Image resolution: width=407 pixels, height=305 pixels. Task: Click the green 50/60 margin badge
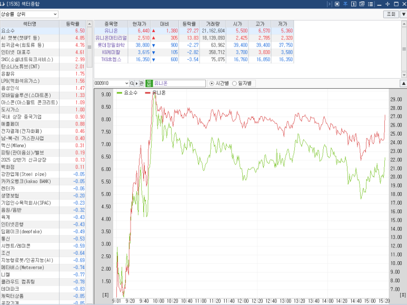coord(149,83)
